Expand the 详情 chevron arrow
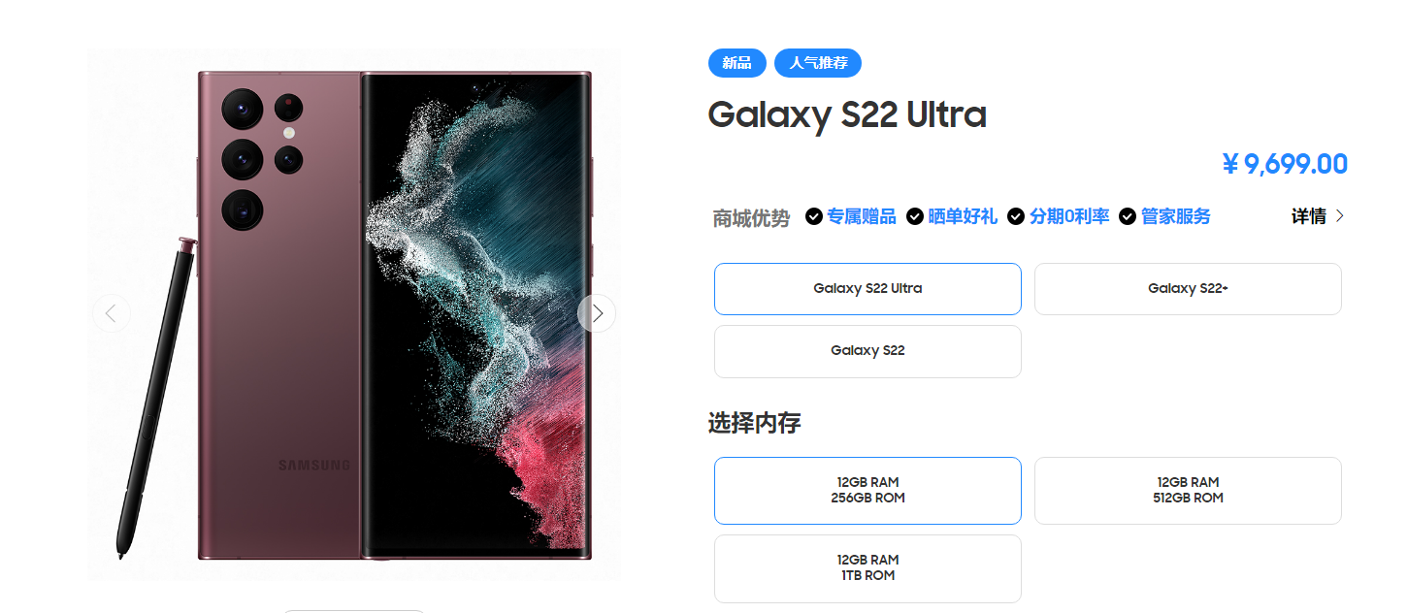 (1340, 216)
